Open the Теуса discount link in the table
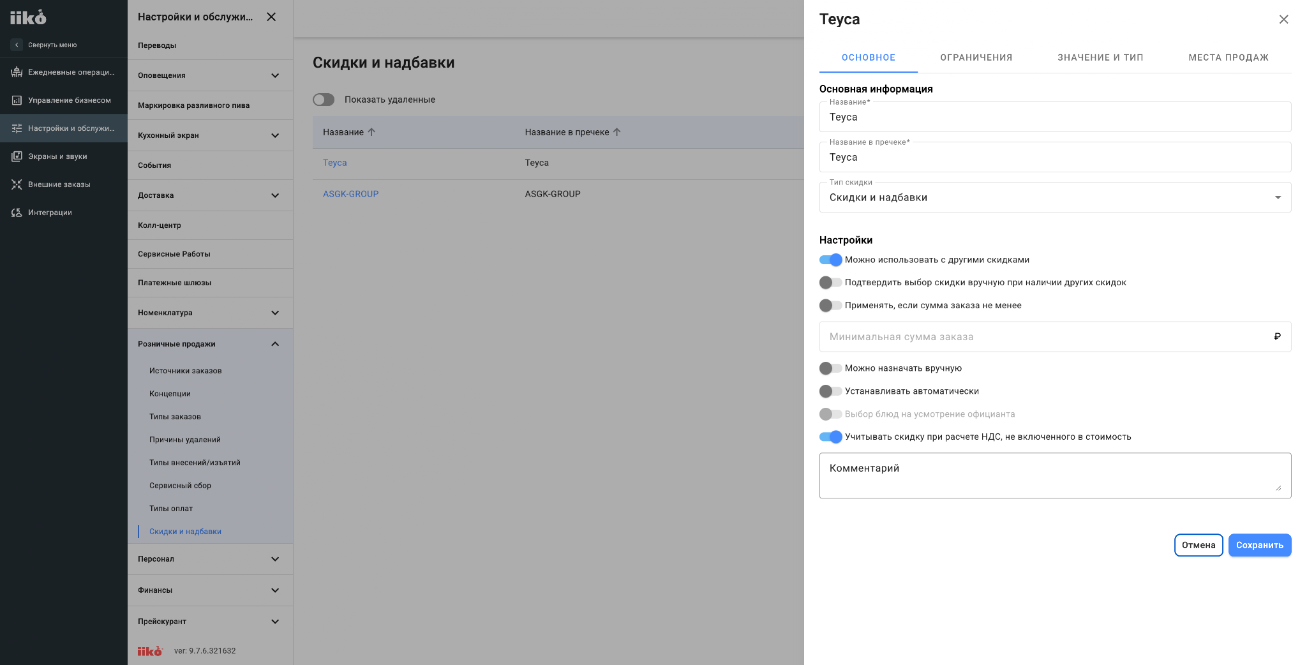The width and height of the screenshot is (1307, 665). (335, 163)
